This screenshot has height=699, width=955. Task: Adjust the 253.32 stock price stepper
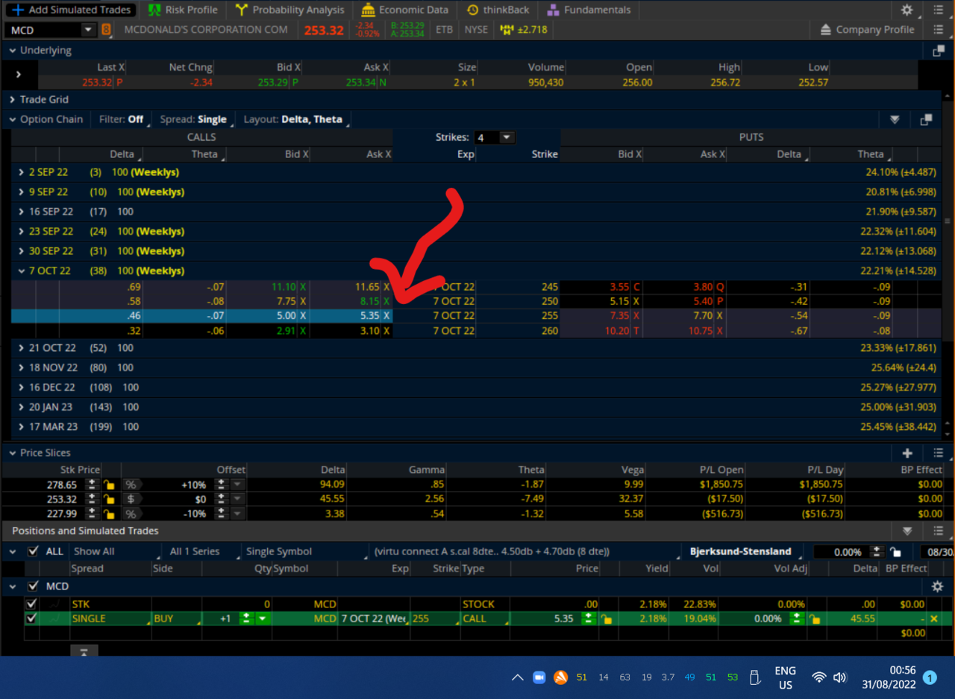(92, 499)
